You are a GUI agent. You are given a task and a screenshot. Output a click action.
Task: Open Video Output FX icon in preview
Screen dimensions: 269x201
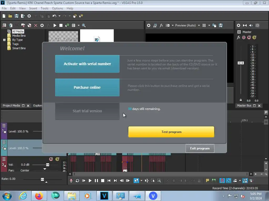click(x=161, y=25)
